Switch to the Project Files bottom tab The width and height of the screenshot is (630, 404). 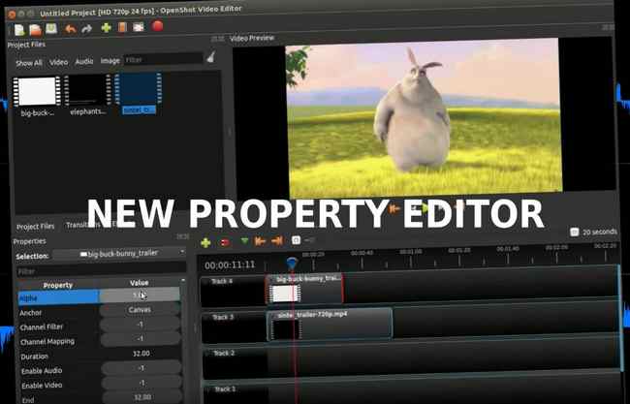[x=35, y=227]
